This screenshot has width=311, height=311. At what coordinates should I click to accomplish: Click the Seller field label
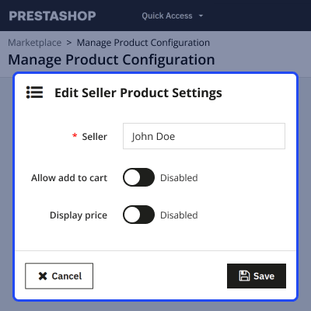point(95,137)
